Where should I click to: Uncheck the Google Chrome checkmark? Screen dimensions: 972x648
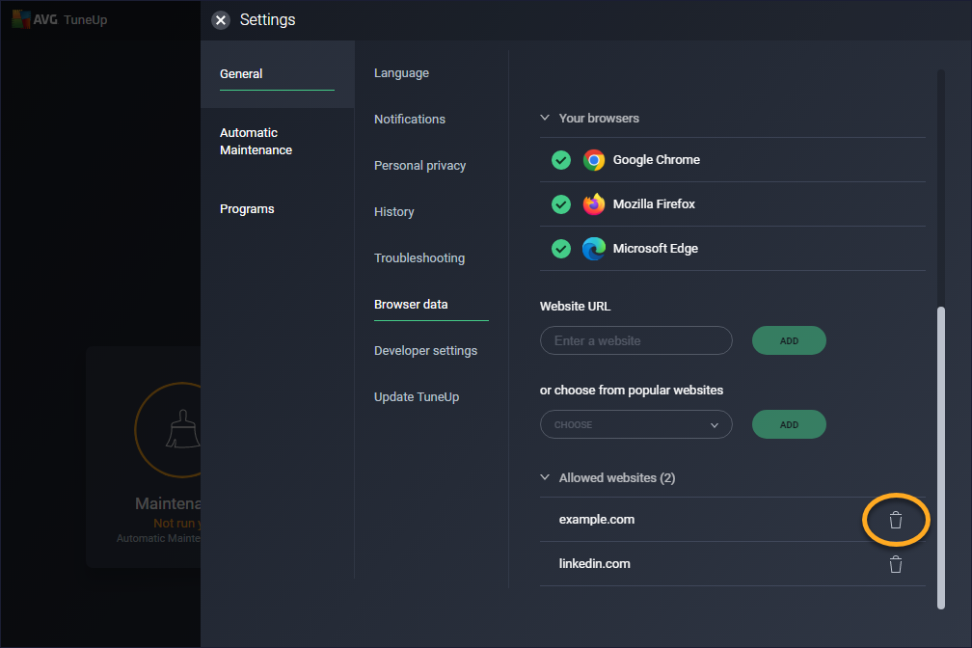(561, 160)
